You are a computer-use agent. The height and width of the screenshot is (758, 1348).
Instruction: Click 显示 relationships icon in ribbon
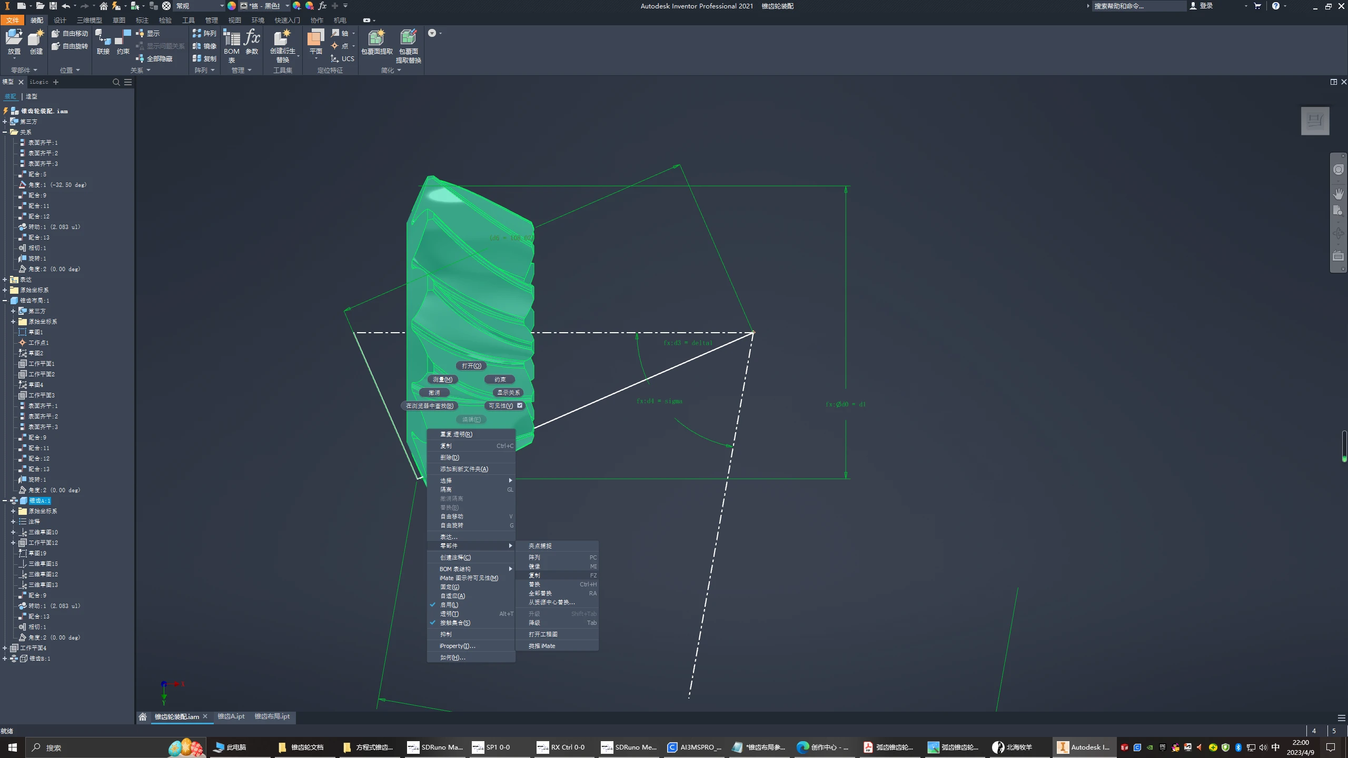(x=148, y=33)
